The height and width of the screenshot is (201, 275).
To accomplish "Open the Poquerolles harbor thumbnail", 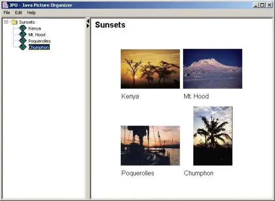I will 150,146.
